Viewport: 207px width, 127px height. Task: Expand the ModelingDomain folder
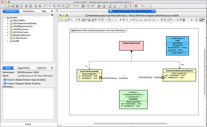[8, 35]
